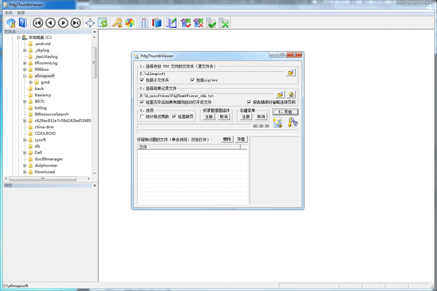Expand the cysoft folder node
The width and height of the screenshot is (437, 291).
25,140
